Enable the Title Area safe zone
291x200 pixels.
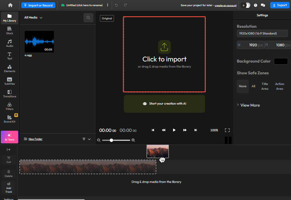(265, 86)
